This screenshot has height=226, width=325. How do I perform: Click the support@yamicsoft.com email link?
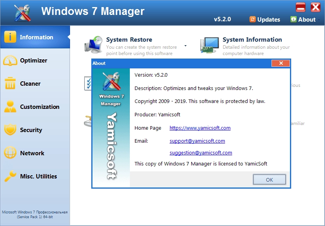197,141
